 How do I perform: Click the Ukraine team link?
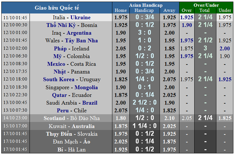(81, 18)
